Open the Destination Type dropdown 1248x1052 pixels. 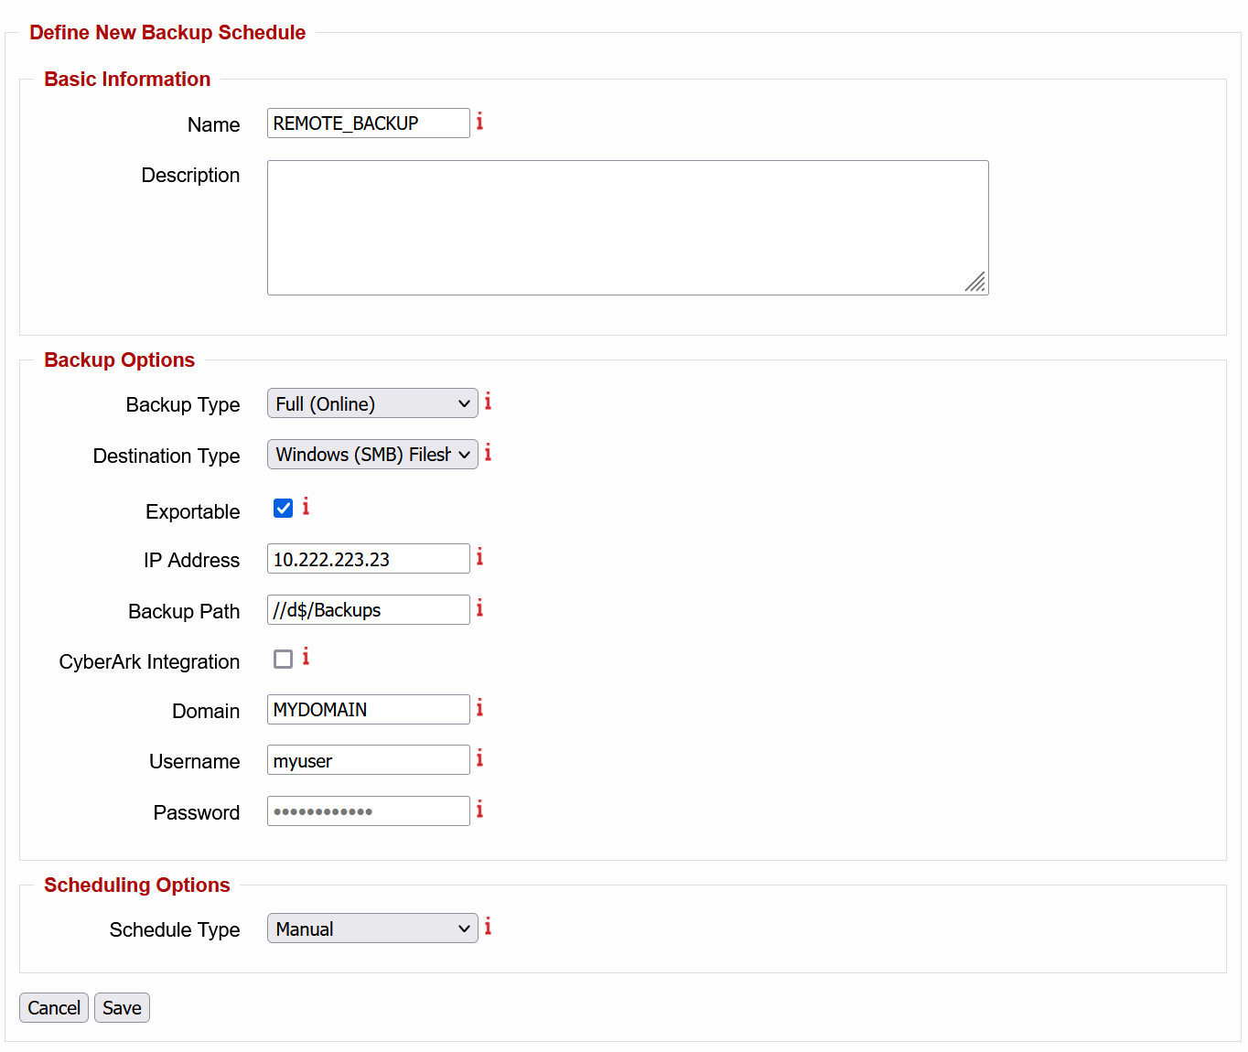tap(371, 454)
